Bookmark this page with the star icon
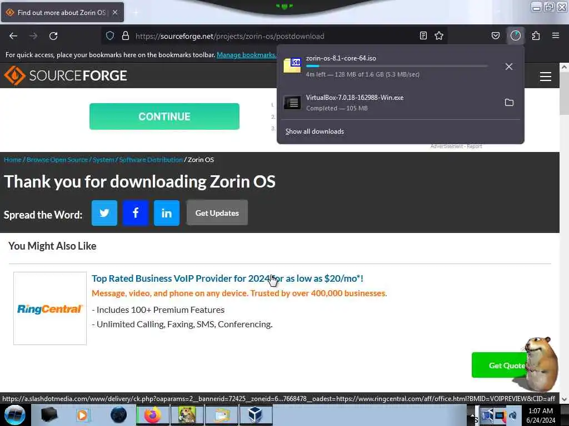The width and height of the screenshot is (569, 426). pos(439,35)
